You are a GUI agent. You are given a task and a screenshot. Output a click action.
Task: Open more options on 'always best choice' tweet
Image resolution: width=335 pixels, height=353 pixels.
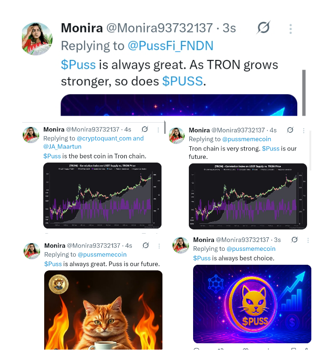tap(308, 240)
